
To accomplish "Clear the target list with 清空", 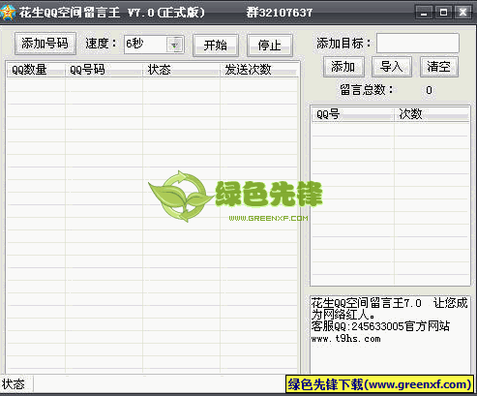I will 439,67.
